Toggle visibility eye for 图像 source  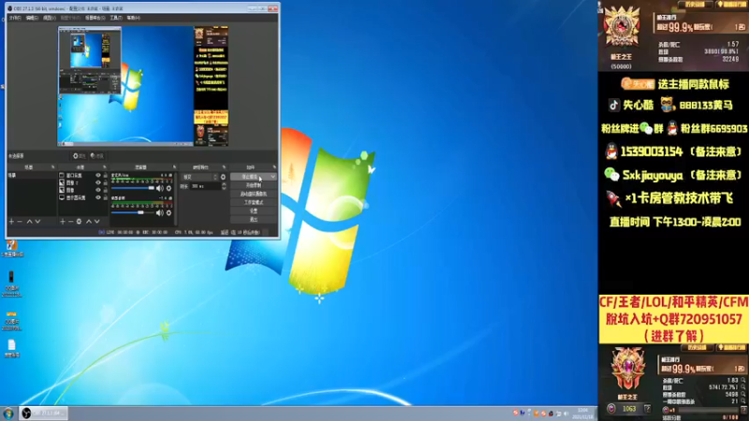pos(98,190)
